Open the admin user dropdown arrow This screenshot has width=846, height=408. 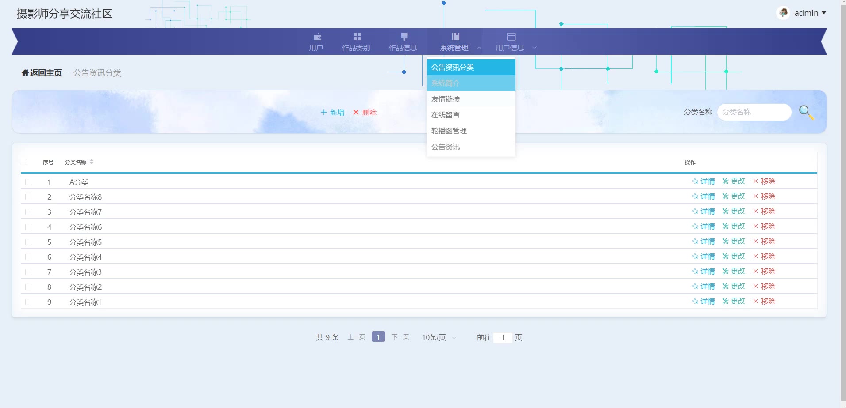824,13
